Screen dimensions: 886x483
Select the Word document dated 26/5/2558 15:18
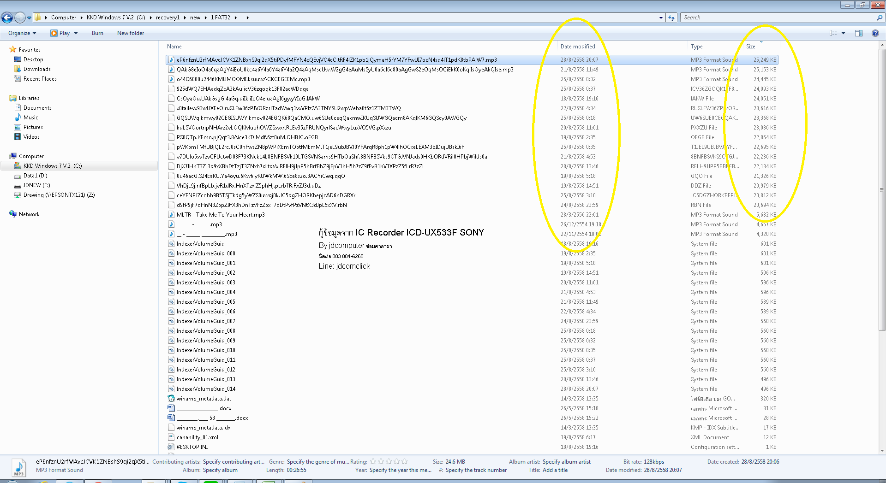click(x=204, y=408)
